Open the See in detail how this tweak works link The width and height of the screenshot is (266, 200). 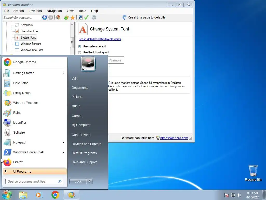100,39
